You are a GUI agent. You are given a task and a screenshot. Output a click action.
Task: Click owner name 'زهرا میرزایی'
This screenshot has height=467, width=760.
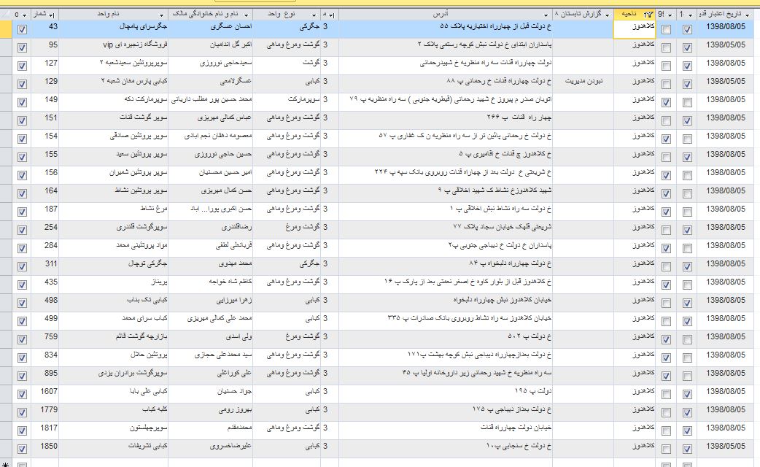pos(234,300)
